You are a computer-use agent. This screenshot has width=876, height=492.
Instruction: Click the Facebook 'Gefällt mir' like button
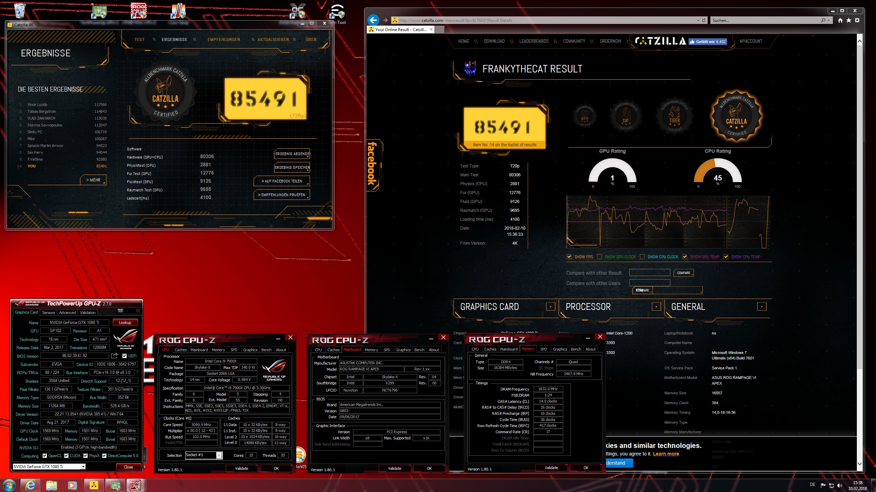click(x=708, y=42)
